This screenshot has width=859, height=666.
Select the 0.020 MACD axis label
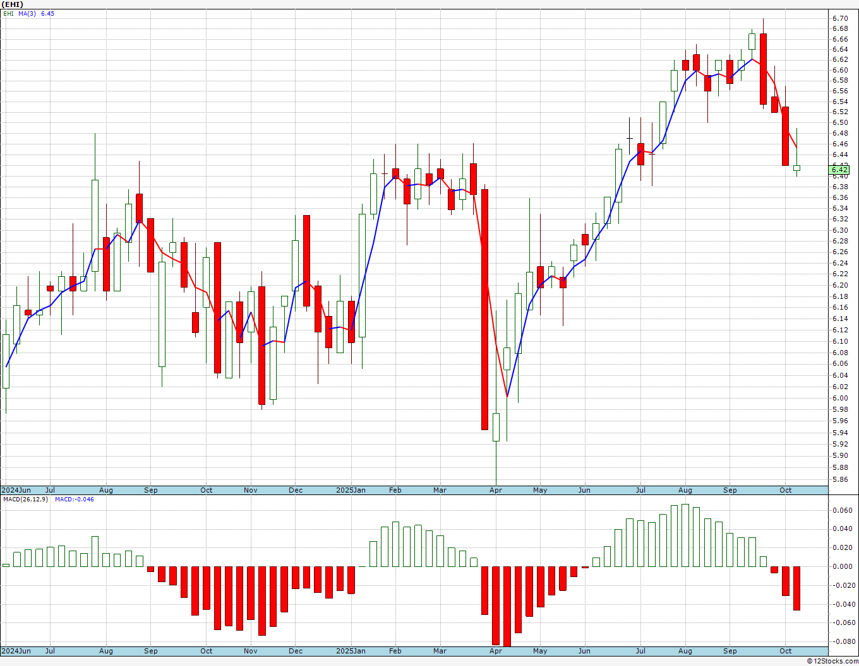tap(843, 547)
